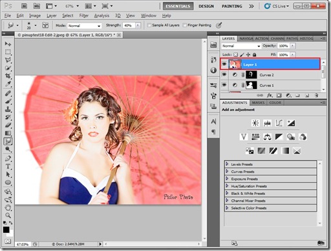Open the Mode dropdown in options bar
Screen dimensions: 331x251
(x=85, y=26)
